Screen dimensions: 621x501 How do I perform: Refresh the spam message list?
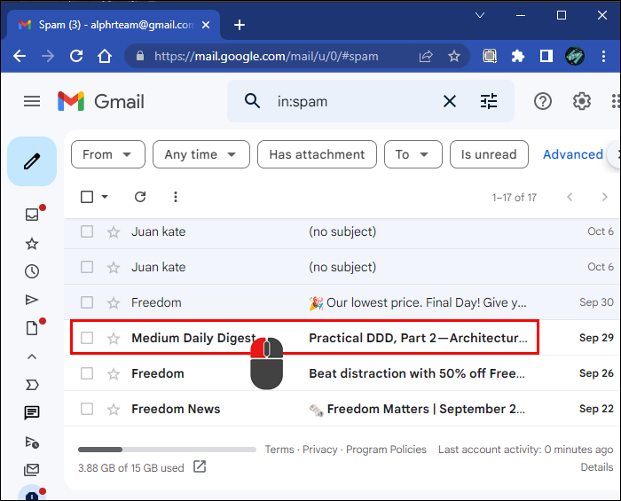139,197
